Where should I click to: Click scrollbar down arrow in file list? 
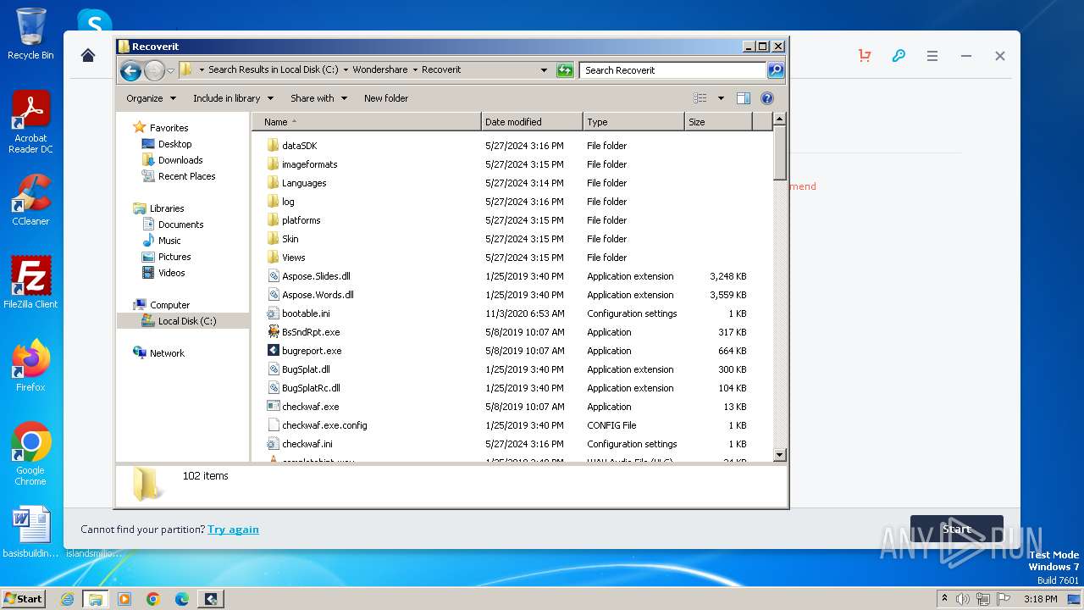[x=780, y=455]
